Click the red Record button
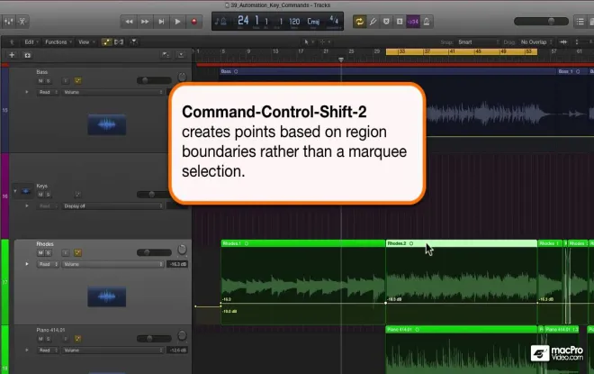594x374 pixels. click(x=194, y=22)
